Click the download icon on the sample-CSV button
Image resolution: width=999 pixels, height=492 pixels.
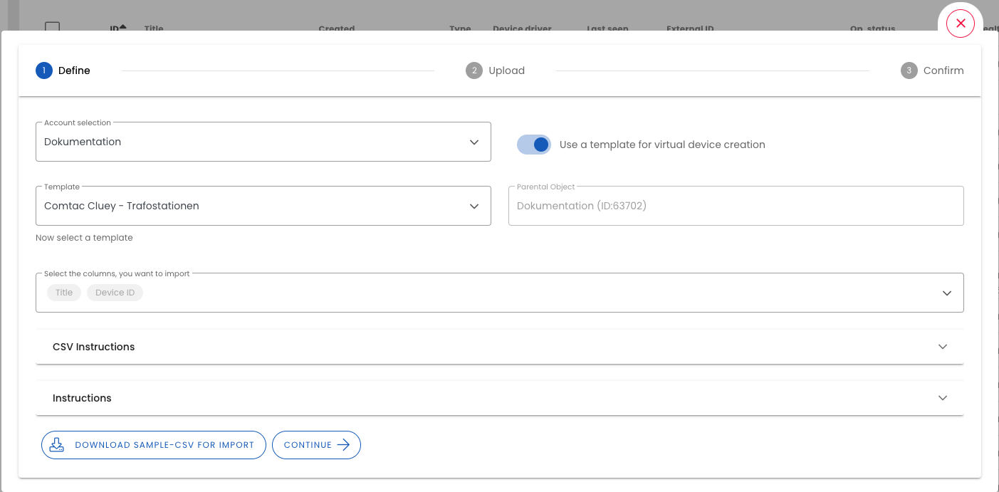[x=56, y=444]
